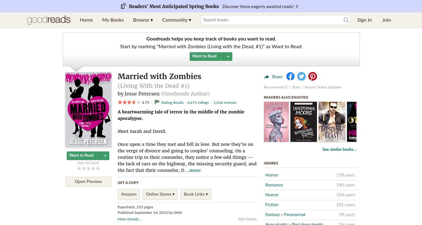
Task: Click the Open Preview button
Action: point(88,182)
